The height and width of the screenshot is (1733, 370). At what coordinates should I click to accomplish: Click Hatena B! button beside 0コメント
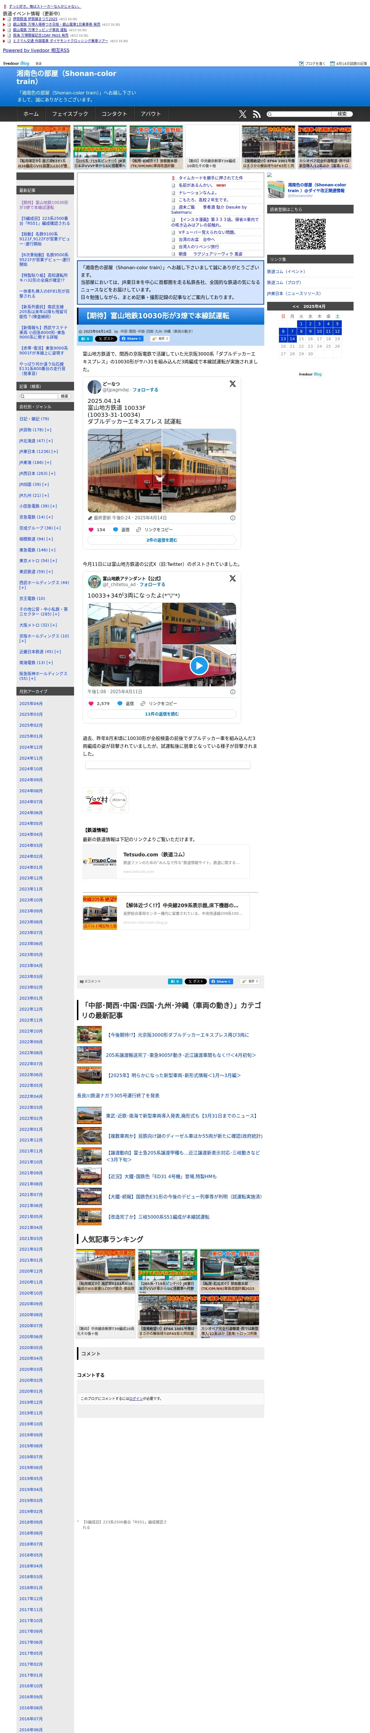click(175, 981)
